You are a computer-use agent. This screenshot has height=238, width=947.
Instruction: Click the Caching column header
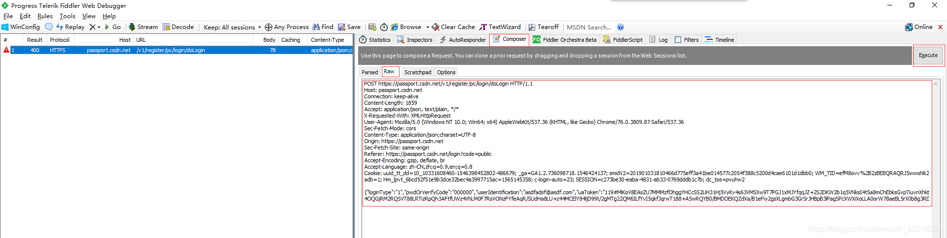click(293, 40)
